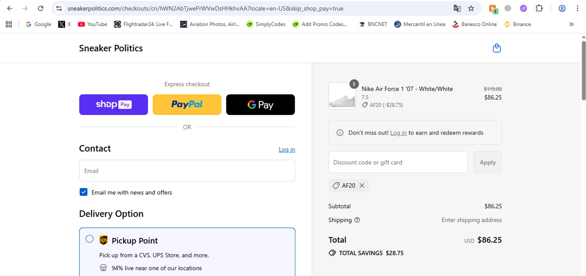Open the X bookmark
The height and width of the screenshot is (276, 586).
pyautogui.click(x=64, y=24)
